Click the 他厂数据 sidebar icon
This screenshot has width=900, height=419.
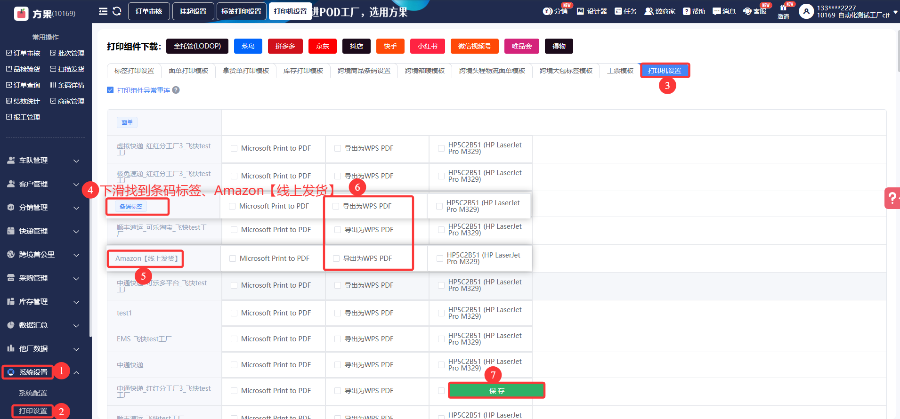point(11,349)
